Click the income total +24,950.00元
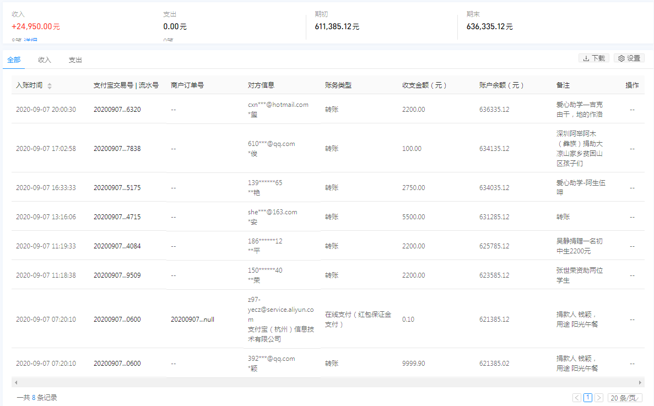This screenshot has height=406, width=654. coord(36,26)
